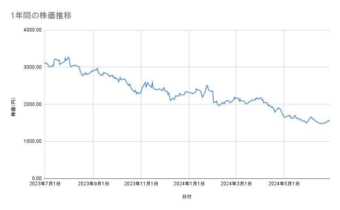Select the horizontal axis title 日付
Image resolution: width=340 pixels, height=210 pixels.
coord(187,197)
